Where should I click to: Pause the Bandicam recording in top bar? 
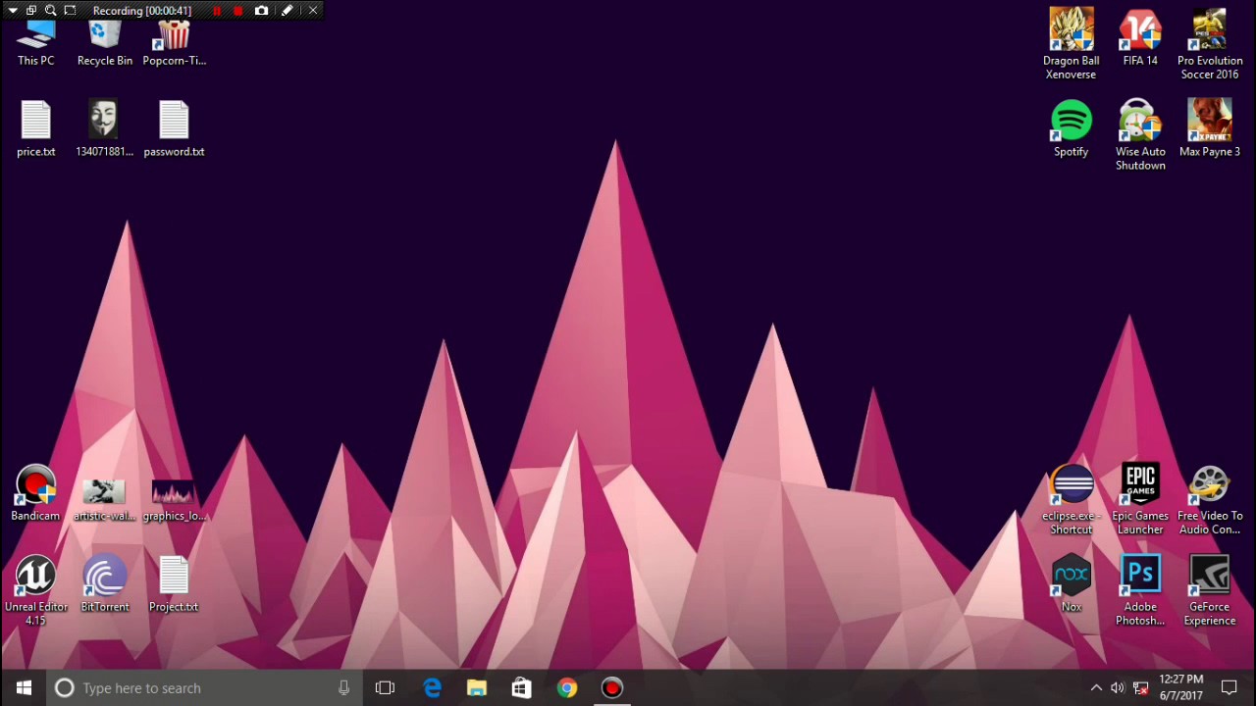pyautogui.click(x=217, y=11)
